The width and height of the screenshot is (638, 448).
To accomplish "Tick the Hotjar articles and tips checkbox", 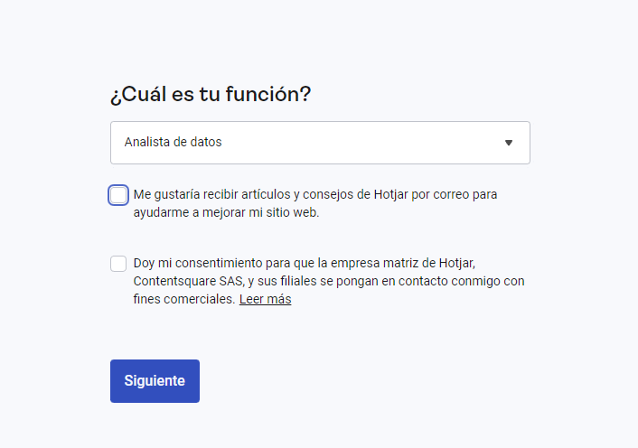I will (x=118, y=195).
